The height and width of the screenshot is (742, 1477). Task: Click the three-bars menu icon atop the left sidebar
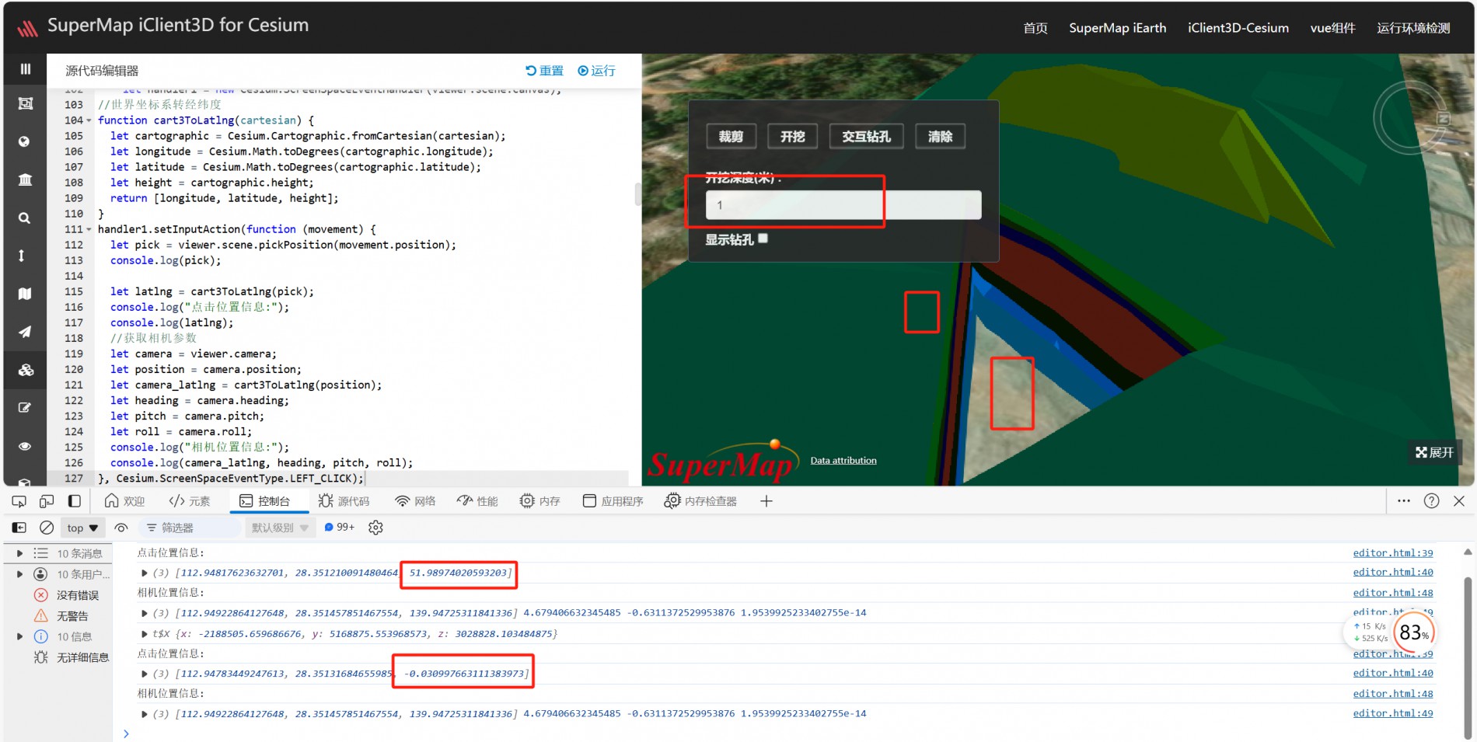pyautogui.click(x=25, y=69)
